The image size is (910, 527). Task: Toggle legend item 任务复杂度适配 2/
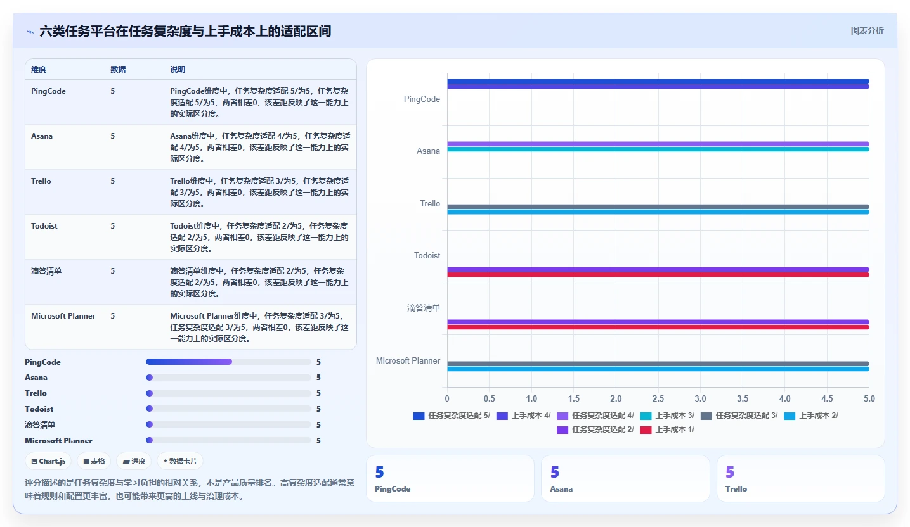pyautogui.click(x=595, y=429)
